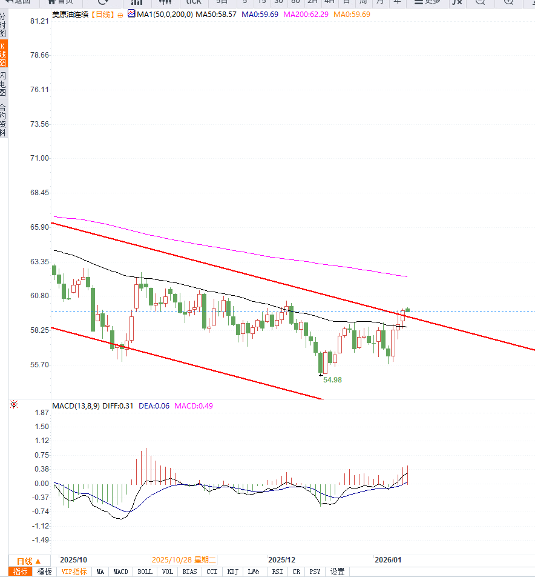Click the 2025/10 time axis label
The width and height of the screenshot is (535, 577).
tap(73, 560)
